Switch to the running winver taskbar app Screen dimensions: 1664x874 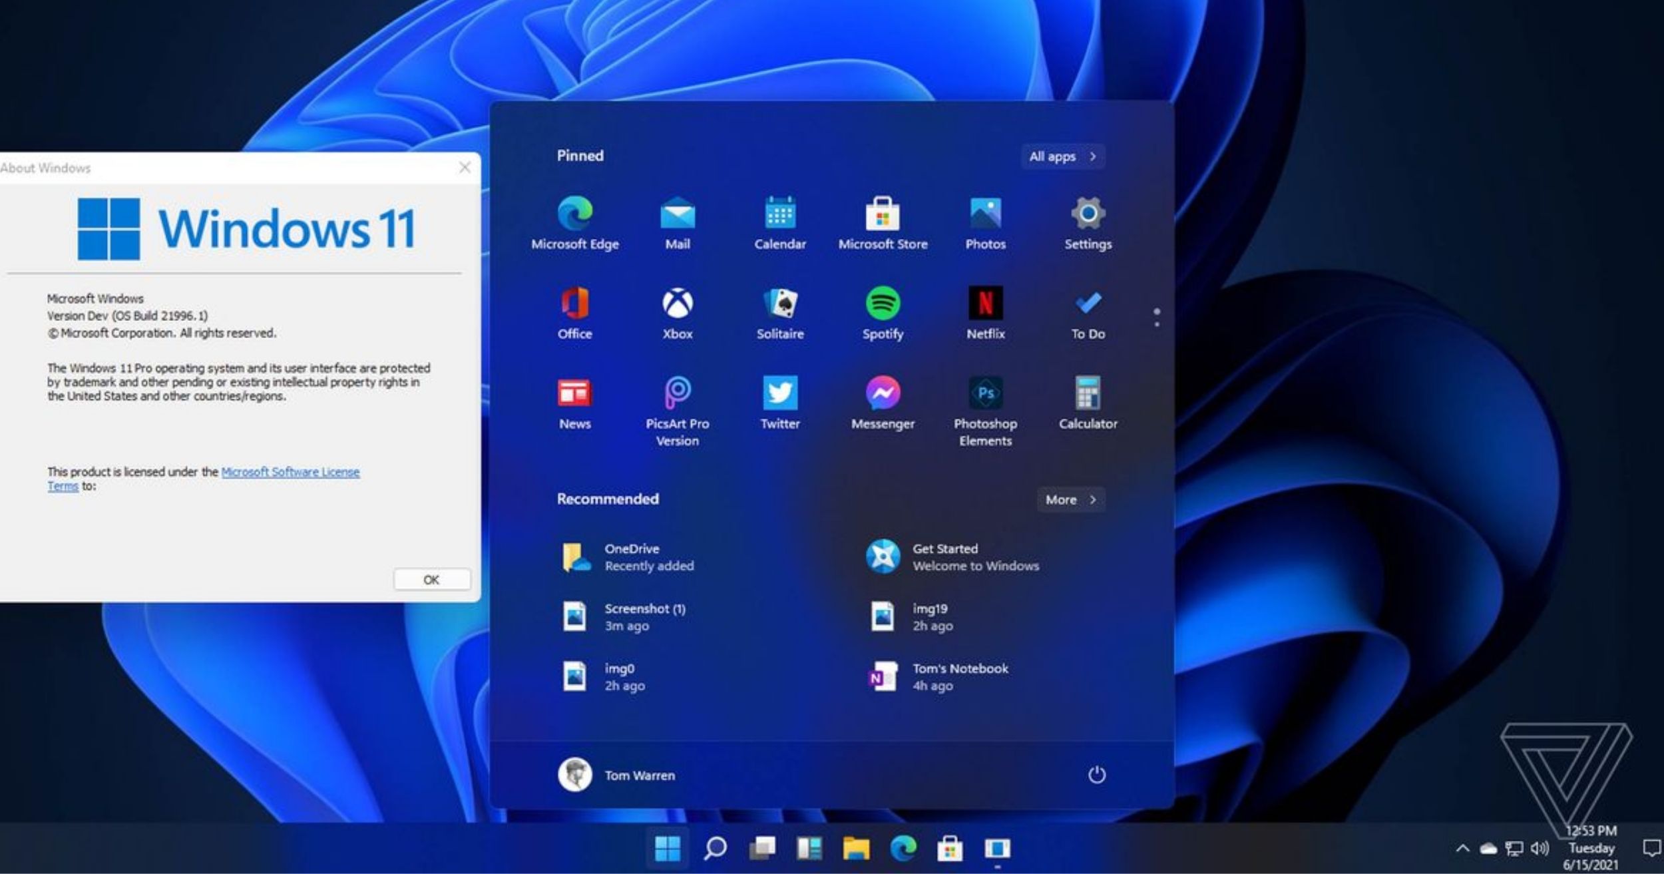(x=997, y=849)
